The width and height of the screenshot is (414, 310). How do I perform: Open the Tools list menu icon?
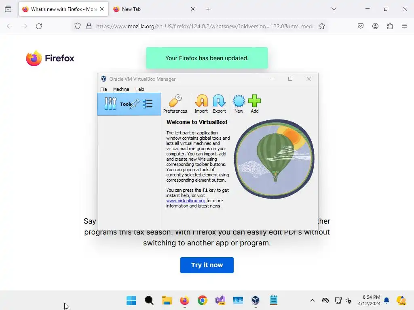[148, 104]
